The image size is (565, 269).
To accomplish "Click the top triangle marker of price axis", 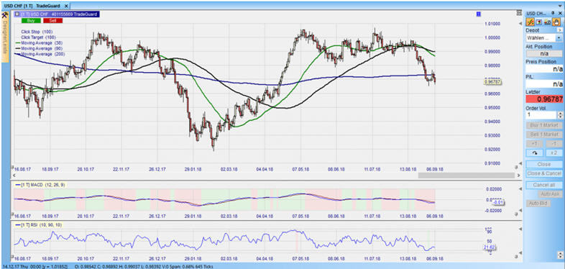I will pos(520,24).
